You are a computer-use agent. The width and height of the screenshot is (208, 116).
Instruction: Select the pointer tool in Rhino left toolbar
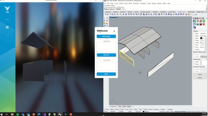[x=105, y=18]
